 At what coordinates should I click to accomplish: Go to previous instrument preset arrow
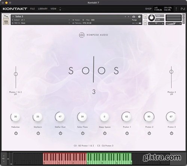pos(125,16)
